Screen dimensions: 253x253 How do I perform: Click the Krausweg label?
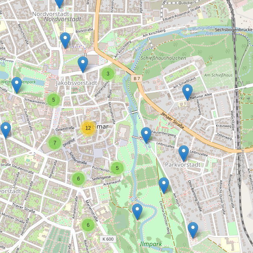click(224, 126)
